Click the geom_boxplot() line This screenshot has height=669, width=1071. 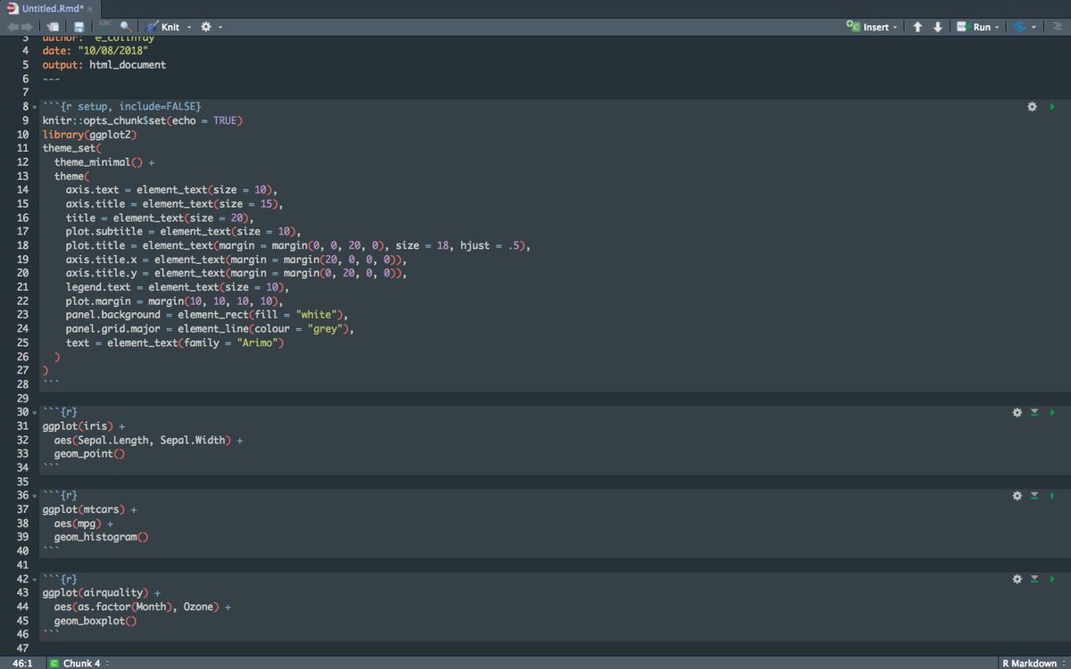(95, 621)
